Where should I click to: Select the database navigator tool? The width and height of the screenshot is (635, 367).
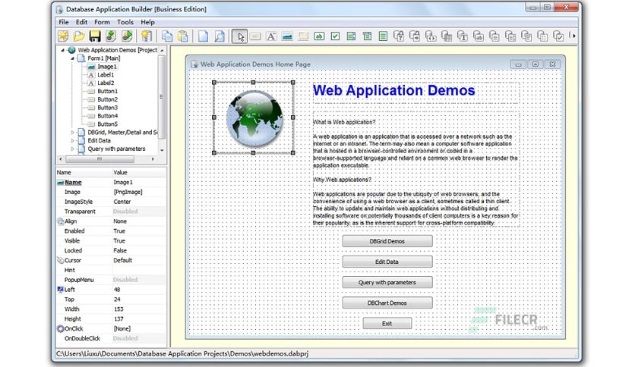[x=431, y=36]
